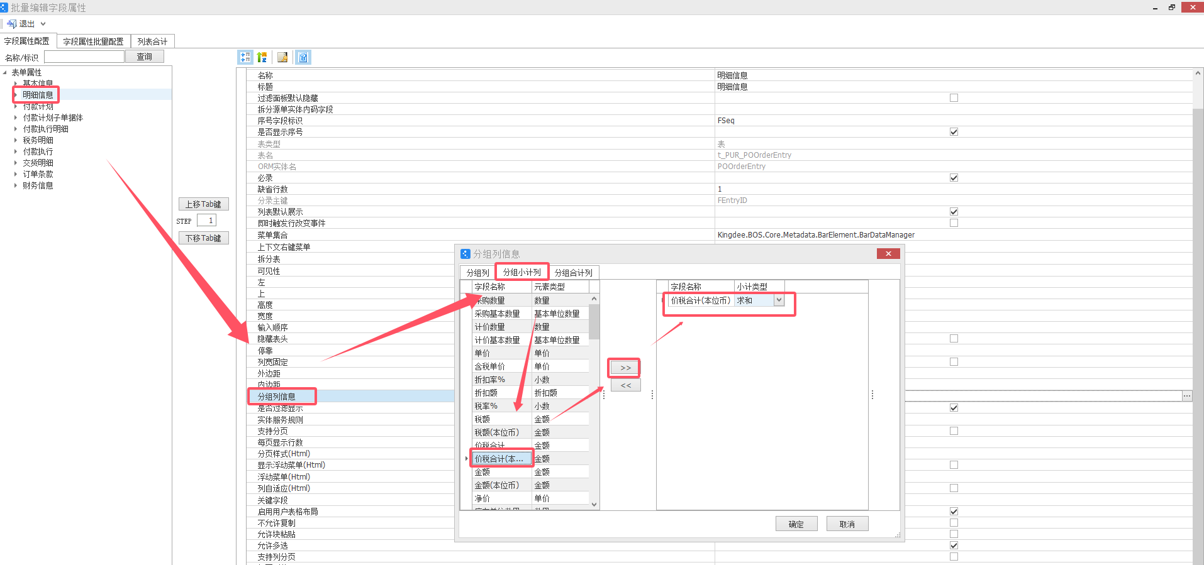Screen dimensions: 1204x565
Task: Switch to the 分组合计列 tab
Action: click(x=573, y=273)
